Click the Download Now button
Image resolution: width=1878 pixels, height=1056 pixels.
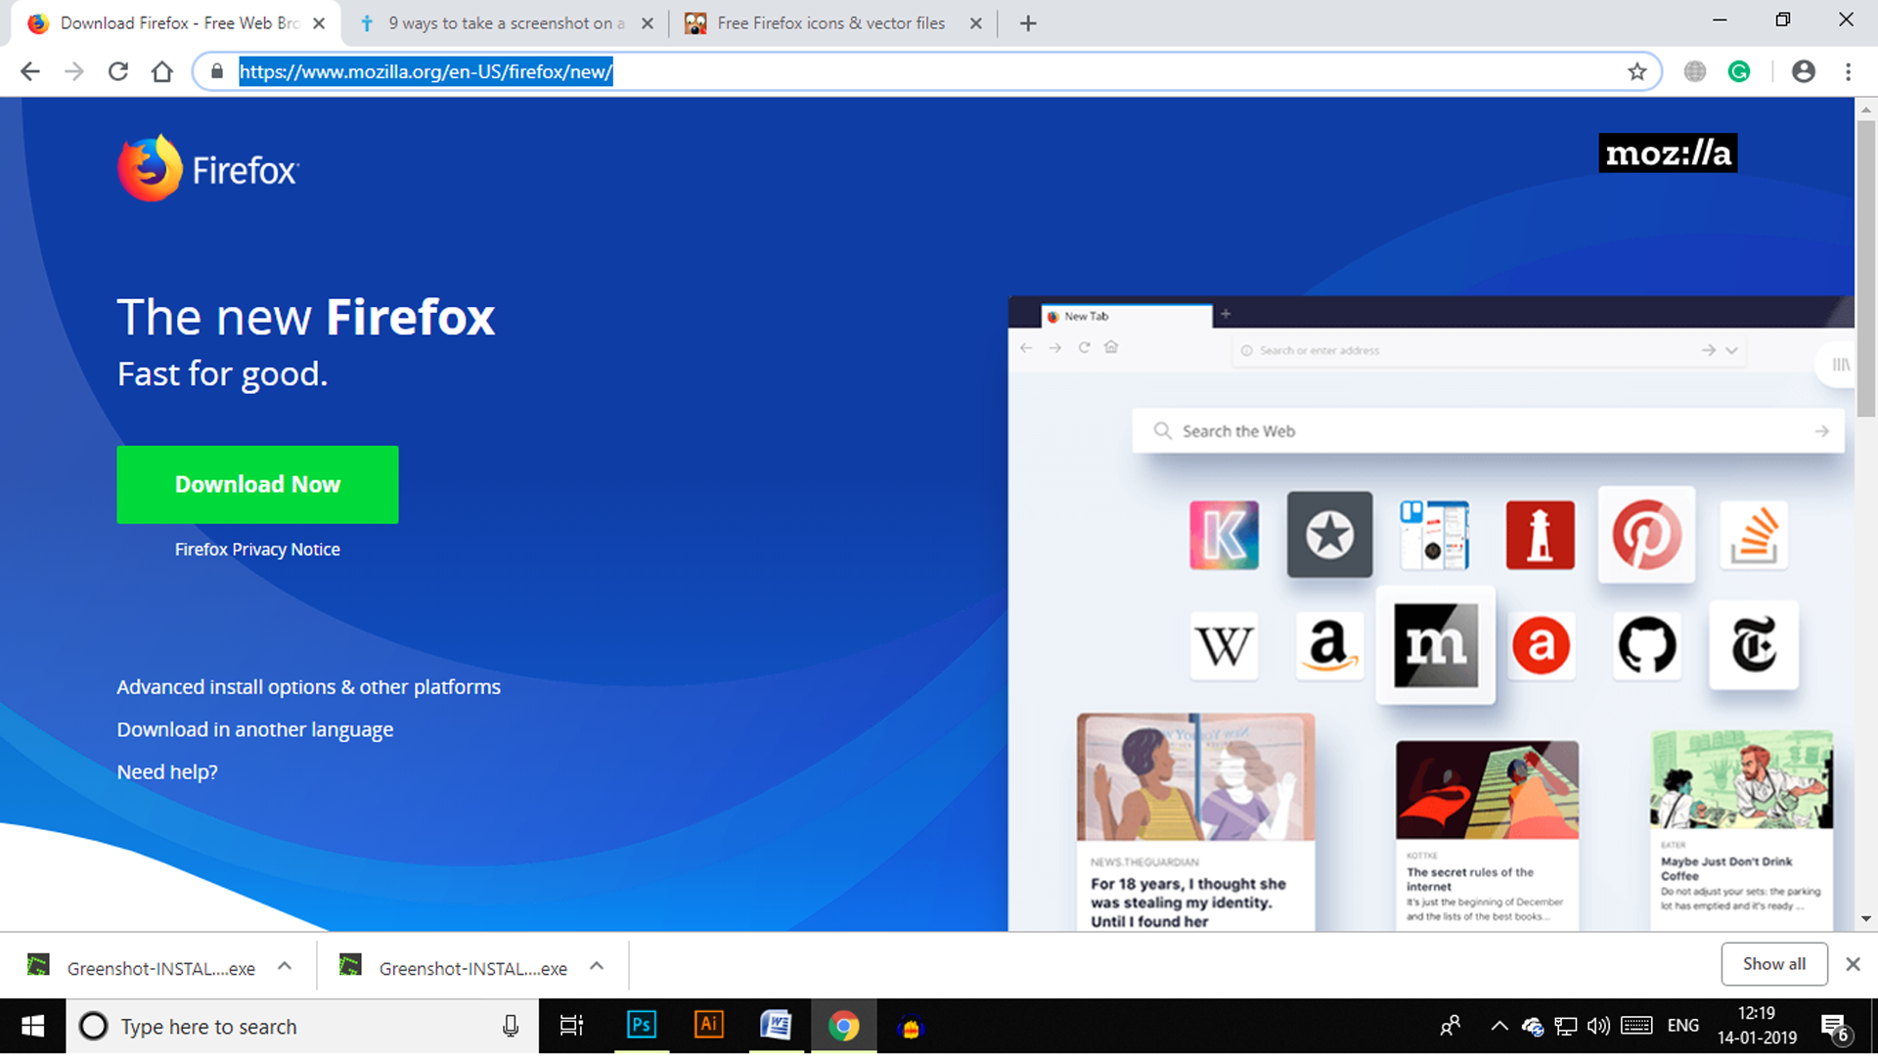click(x=257, y=485)
